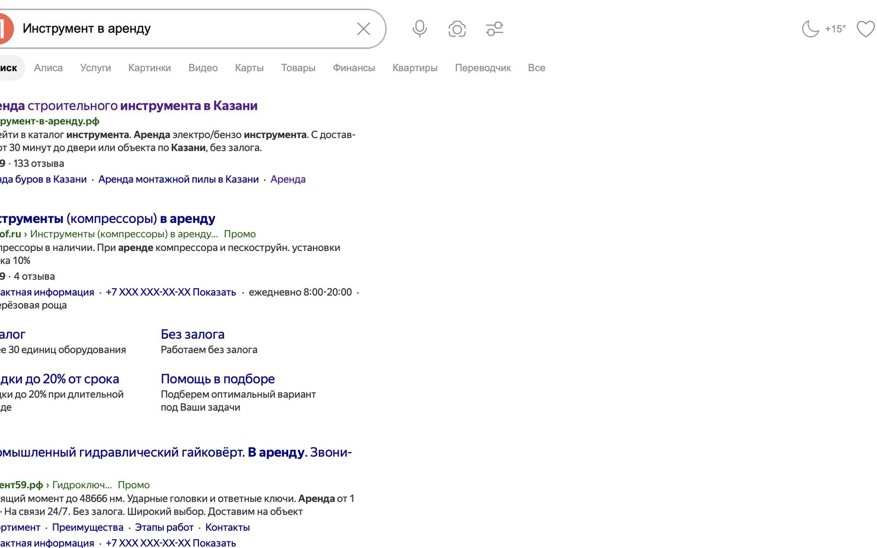The width and height of the screenshot is (877, 548).
Task: Open the 'Контакты' sitelink
Action: pos(227,527)
